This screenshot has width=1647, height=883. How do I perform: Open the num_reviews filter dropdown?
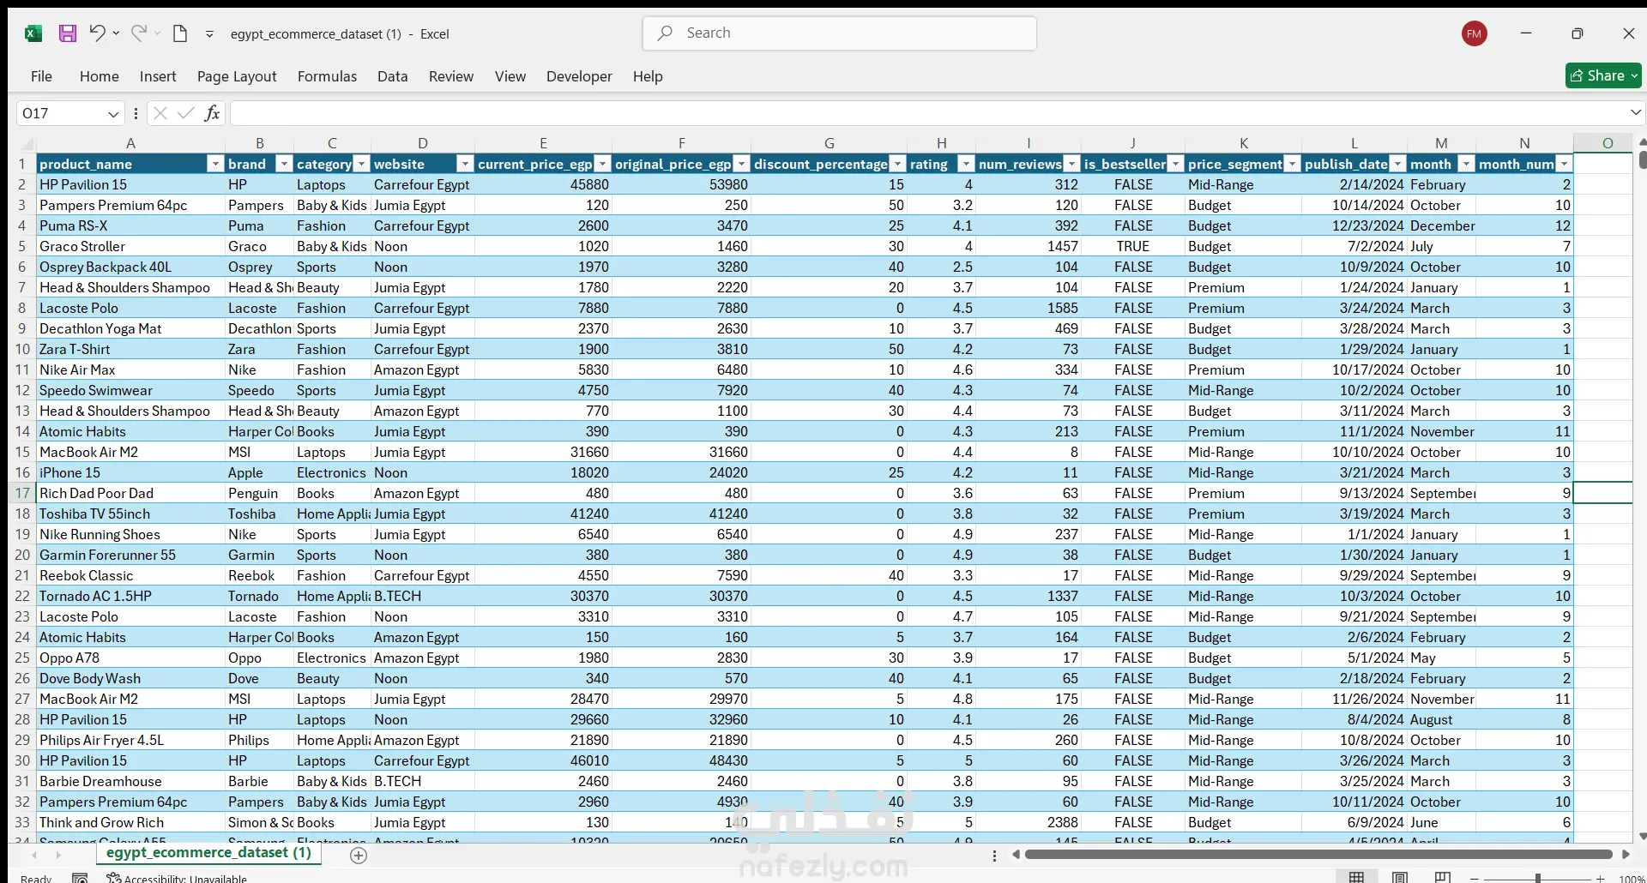1071,164
